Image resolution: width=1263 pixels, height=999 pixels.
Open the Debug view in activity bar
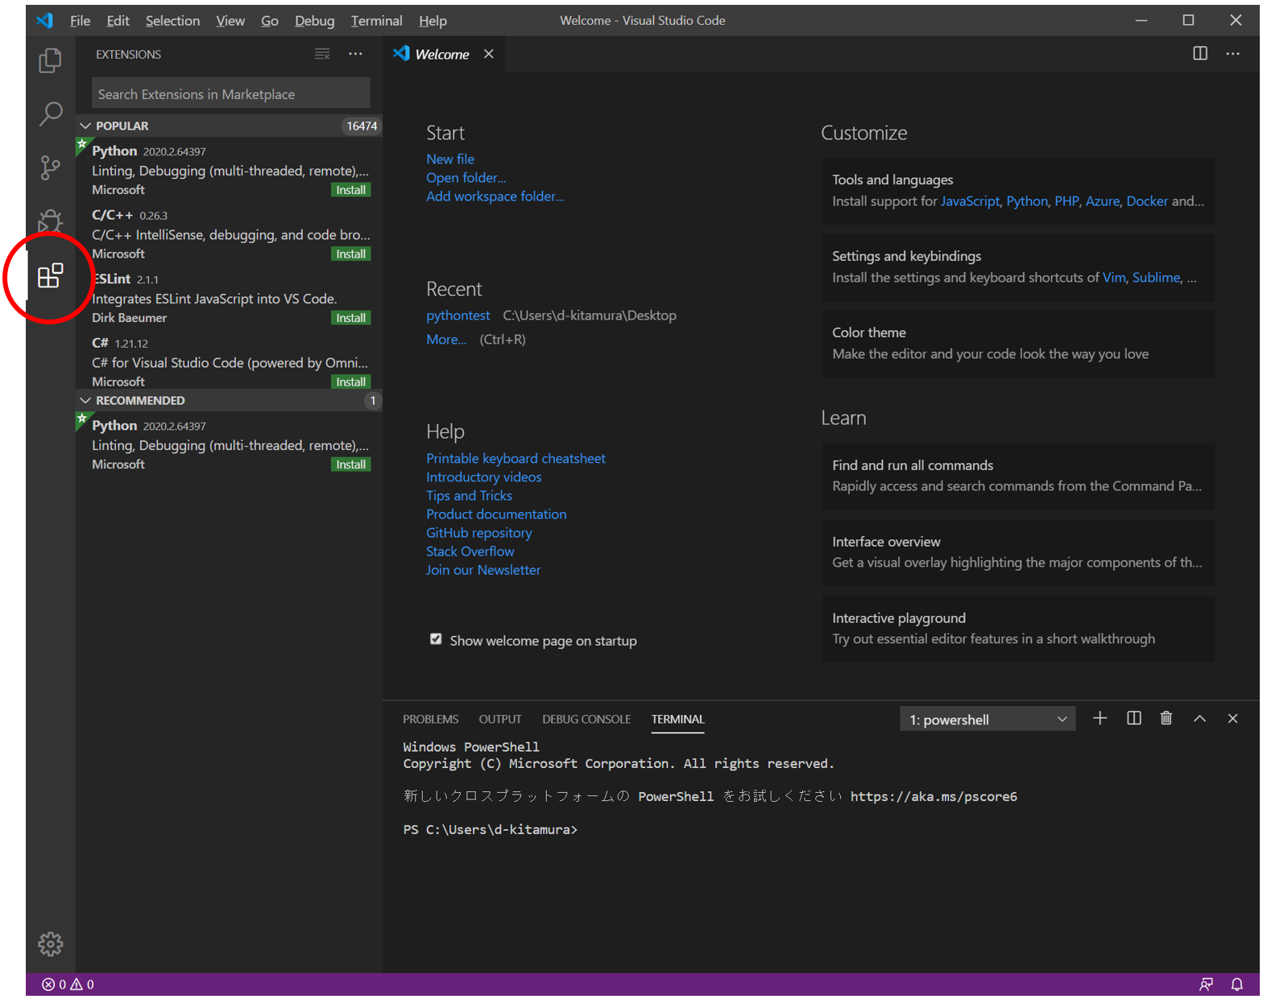[50, 221]
